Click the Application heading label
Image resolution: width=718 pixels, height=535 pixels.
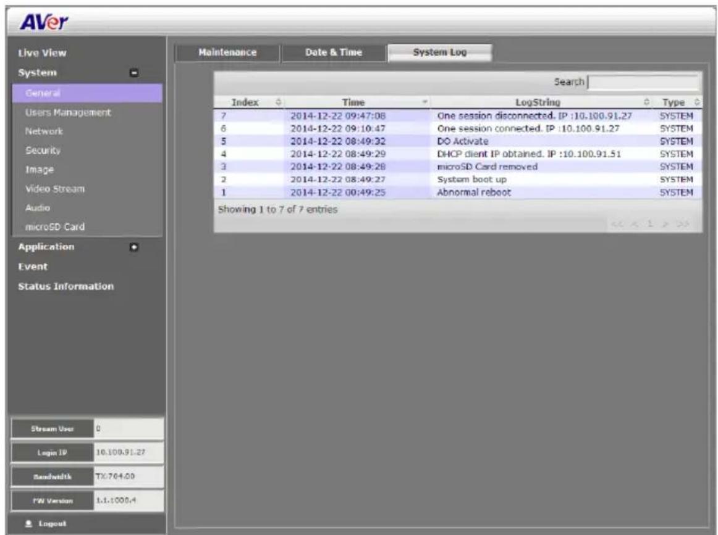point(46,247)
